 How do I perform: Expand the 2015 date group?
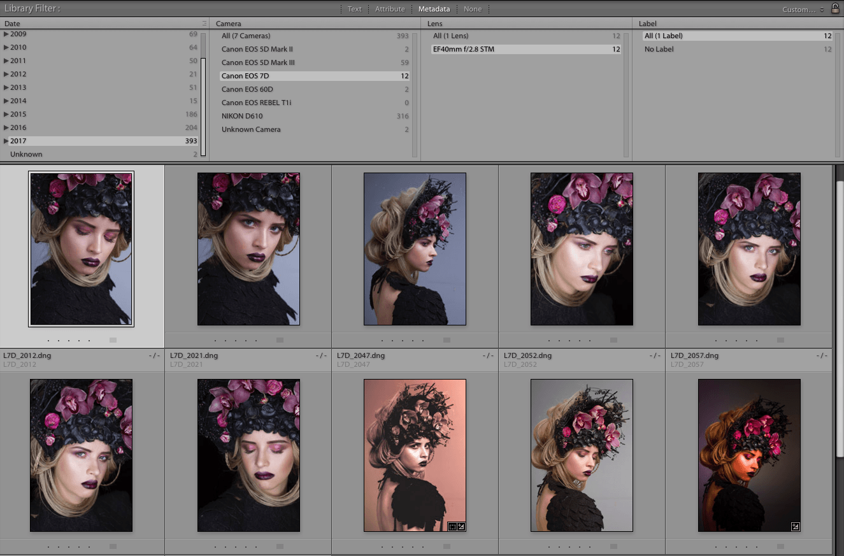tap(6, 114)
